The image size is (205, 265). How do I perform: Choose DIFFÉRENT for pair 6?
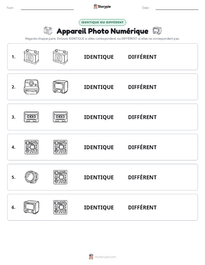click(142, 207)
